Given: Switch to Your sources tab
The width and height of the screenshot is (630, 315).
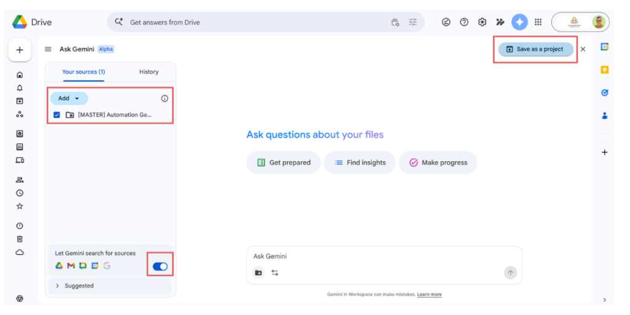Looking at the screenshot, I should pos(84,72).
